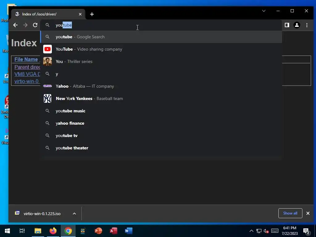This screenshot has width=316, height=237.
Task: Click the Yankees logo icon
Action: coord(48,98)
